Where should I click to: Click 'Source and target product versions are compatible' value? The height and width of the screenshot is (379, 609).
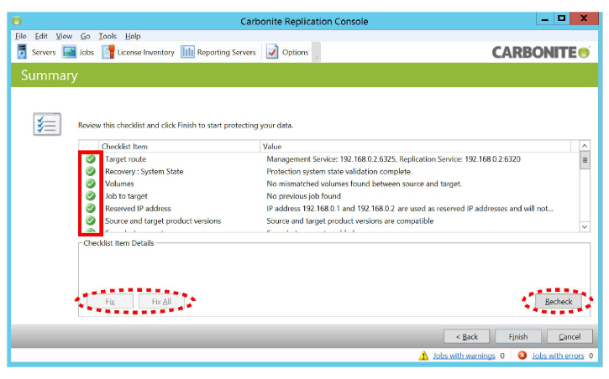350,221
